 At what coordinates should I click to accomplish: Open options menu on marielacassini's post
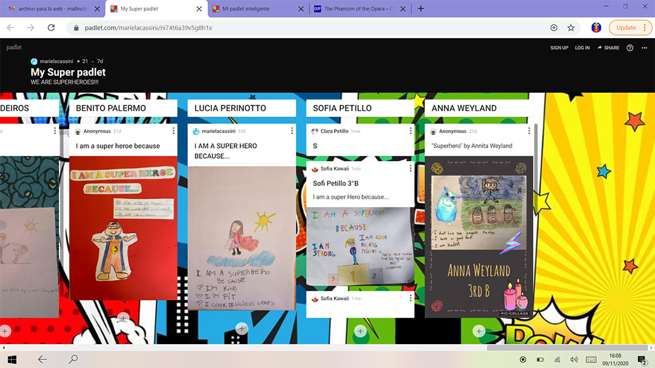tap(292, 131)
